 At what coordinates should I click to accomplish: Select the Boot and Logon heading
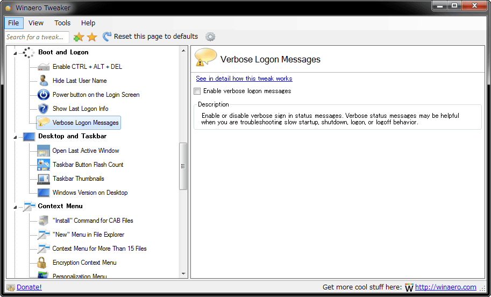click(63, 52)
